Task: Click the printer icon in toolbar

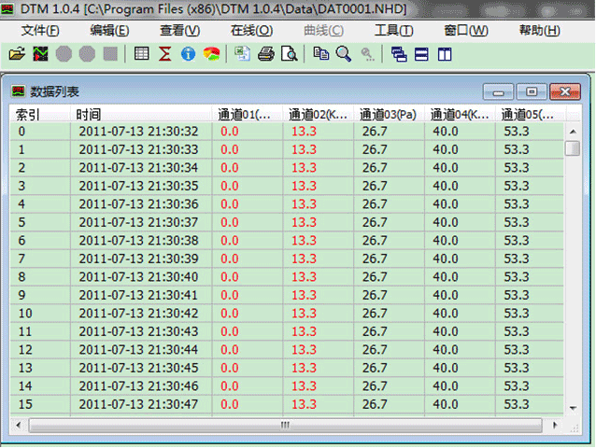Action: (x=266, y=54)
